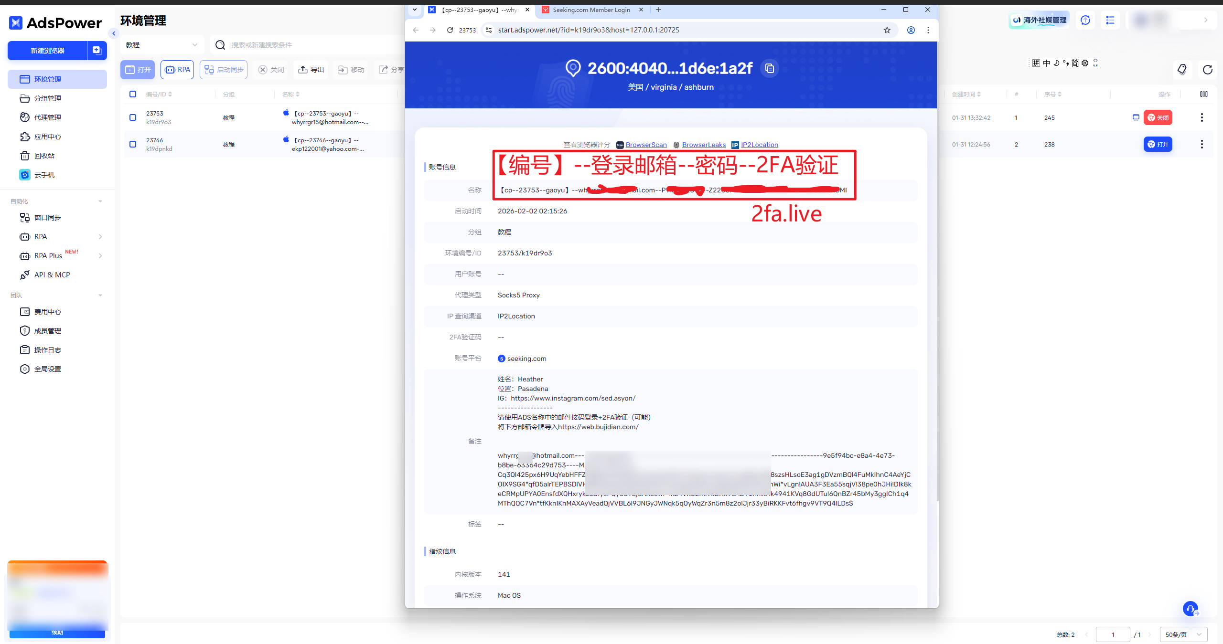Copy the IP address with copy icon

tap(769, 68)
